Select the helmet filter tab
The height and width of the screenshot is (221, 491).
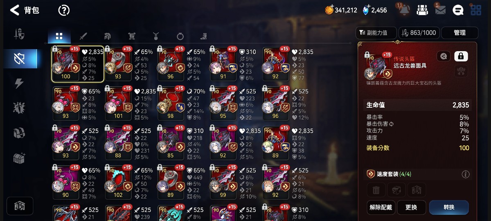107,36
